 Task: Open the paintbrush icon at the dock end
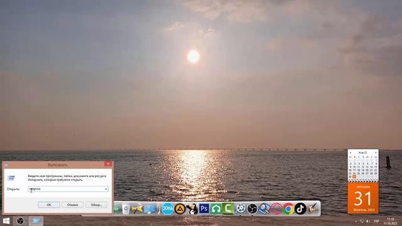[313, 208]
